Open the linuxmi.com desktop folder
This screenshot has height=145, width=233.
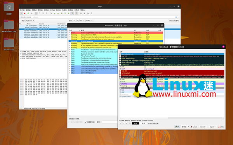(9, 43)
